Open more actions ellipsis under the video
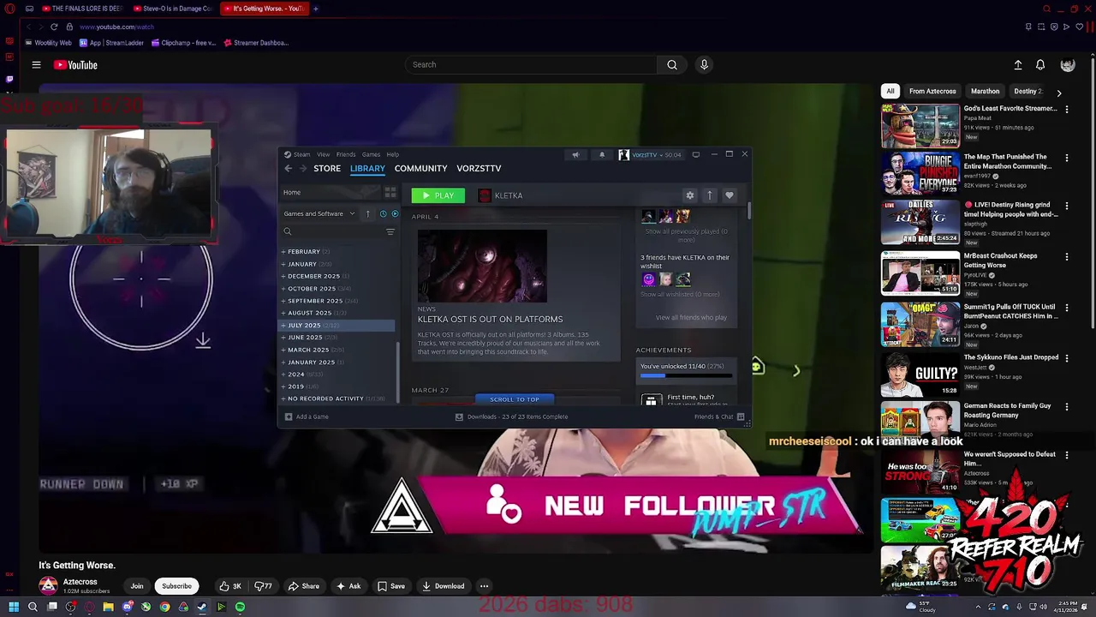Screen dimensions: 1096x617 [x=484, y=586]
